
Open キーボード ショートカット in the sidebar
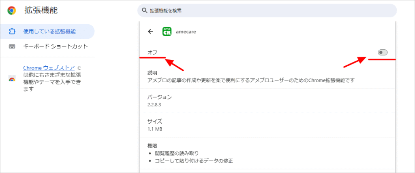pos(55,46)
